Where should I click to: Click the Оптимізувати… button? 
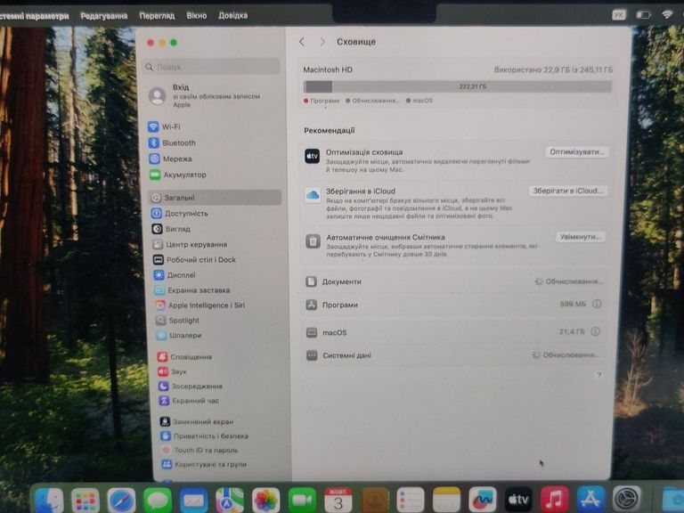(x=577, y=152)
